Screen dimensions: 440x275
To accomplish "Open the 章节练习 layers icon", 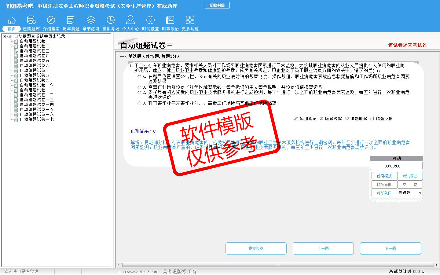I will pos(91,20).
